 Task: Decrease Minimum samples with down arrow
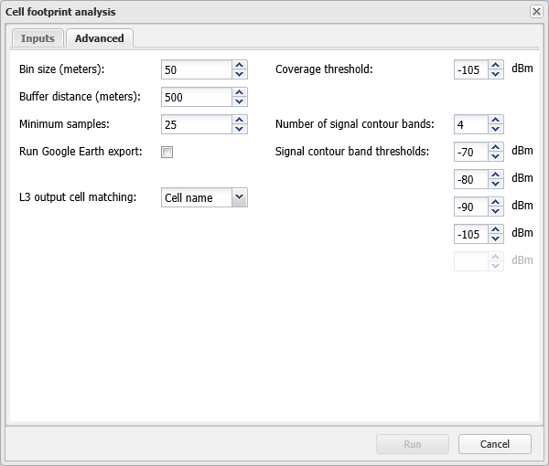[240, 129]
